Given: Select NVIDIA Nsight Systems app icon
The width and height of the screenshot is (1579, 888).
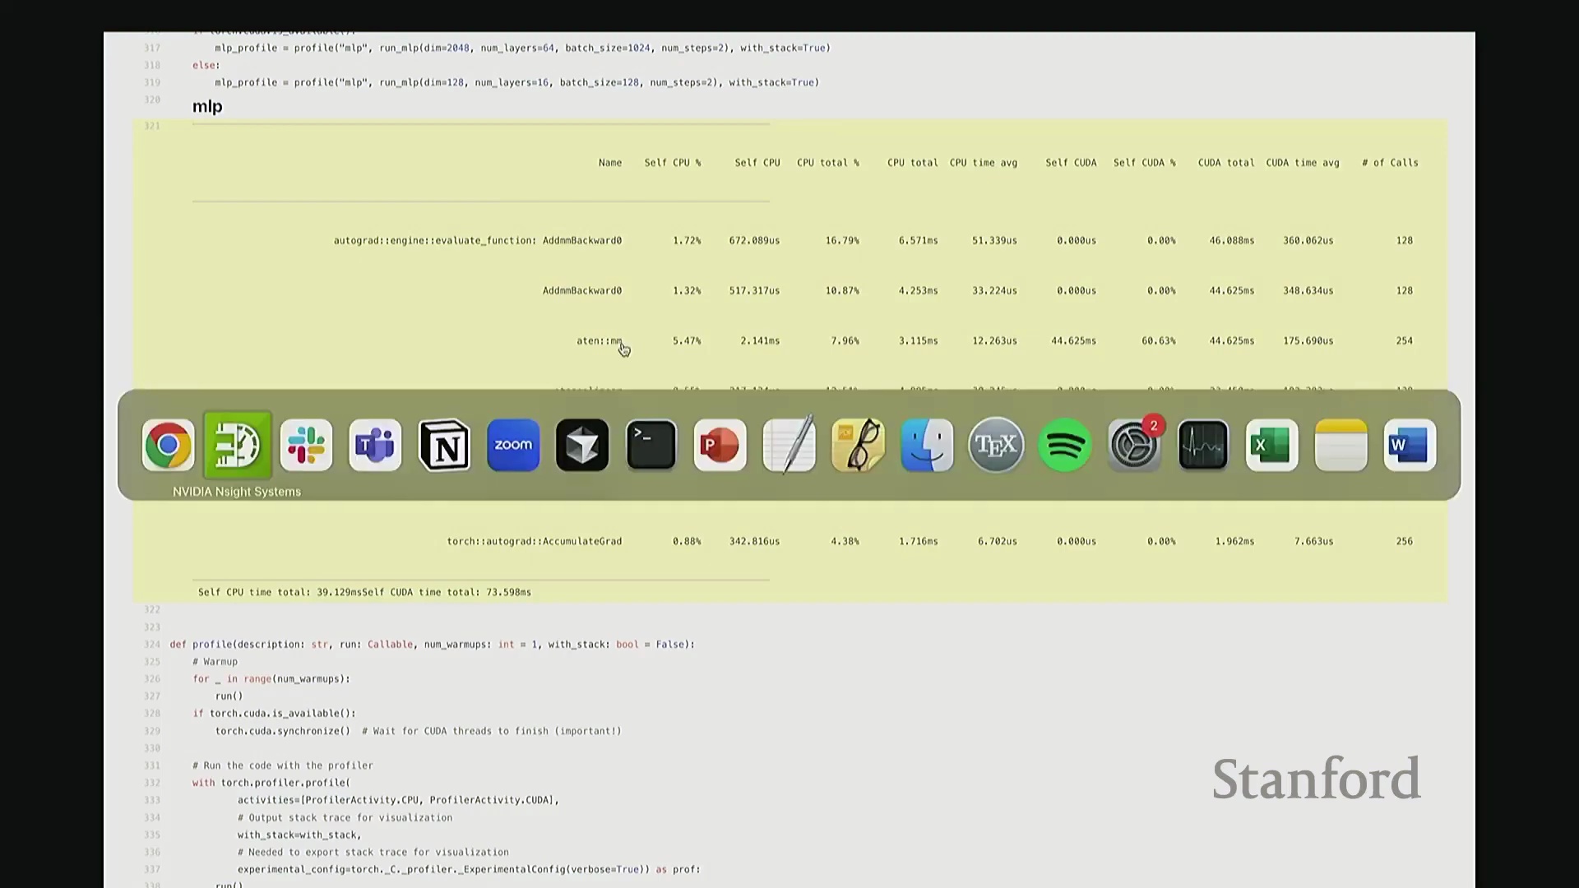Looking at the screenshot, I should [238, 446].
